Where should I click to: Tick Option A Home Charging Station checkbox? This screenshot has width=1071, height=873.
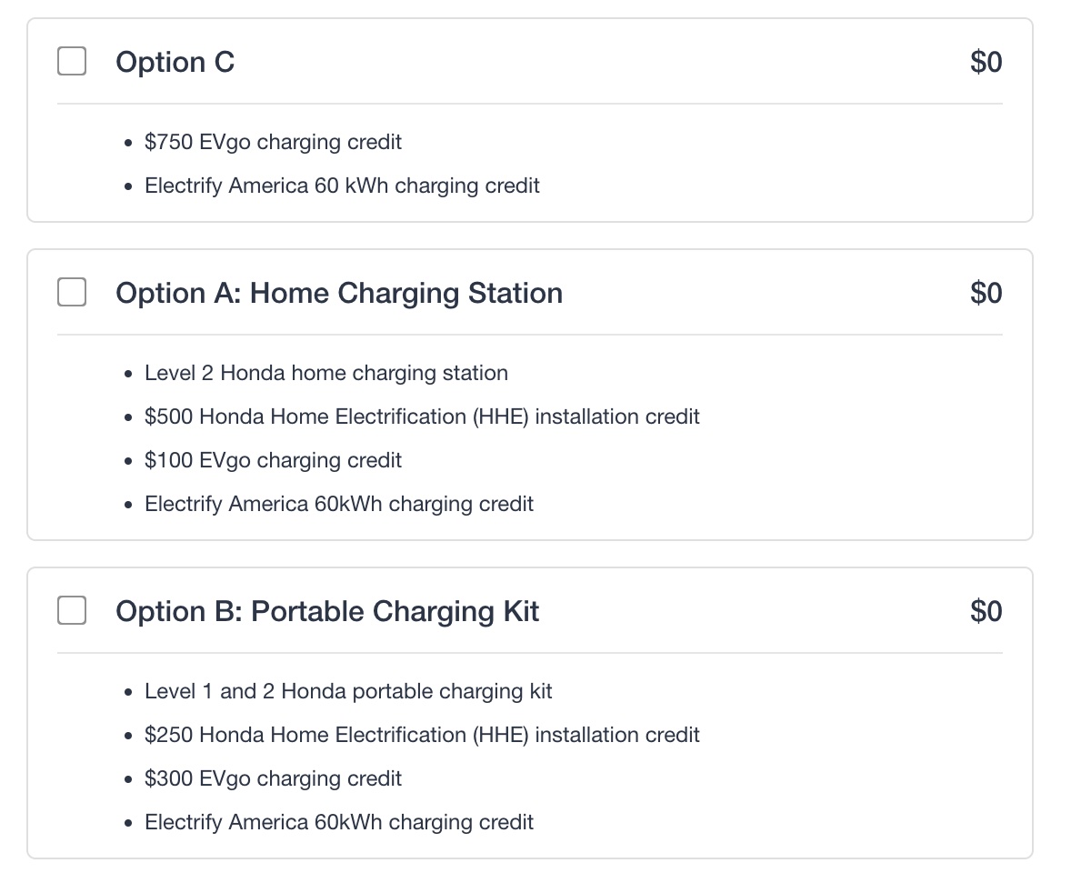pyautogui.click(x=72, y=293)
